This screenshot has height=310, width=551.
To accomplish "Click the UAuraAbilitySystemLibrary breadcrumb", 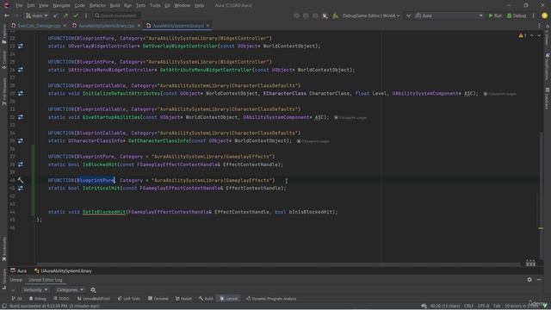I will (x=63, y=271).
